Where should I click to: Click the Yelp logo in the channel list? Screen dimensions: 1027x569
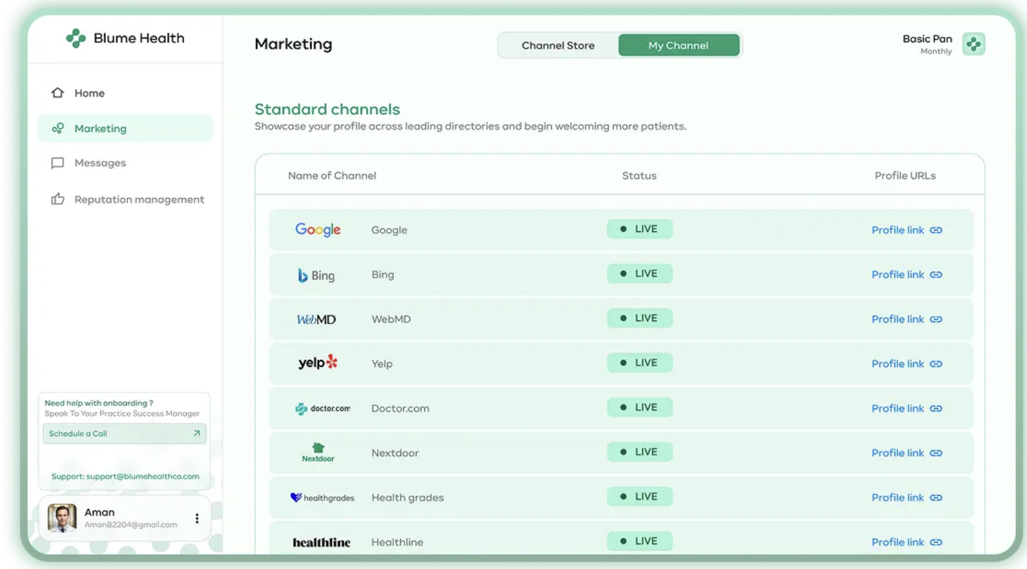(x=318, y=362)
